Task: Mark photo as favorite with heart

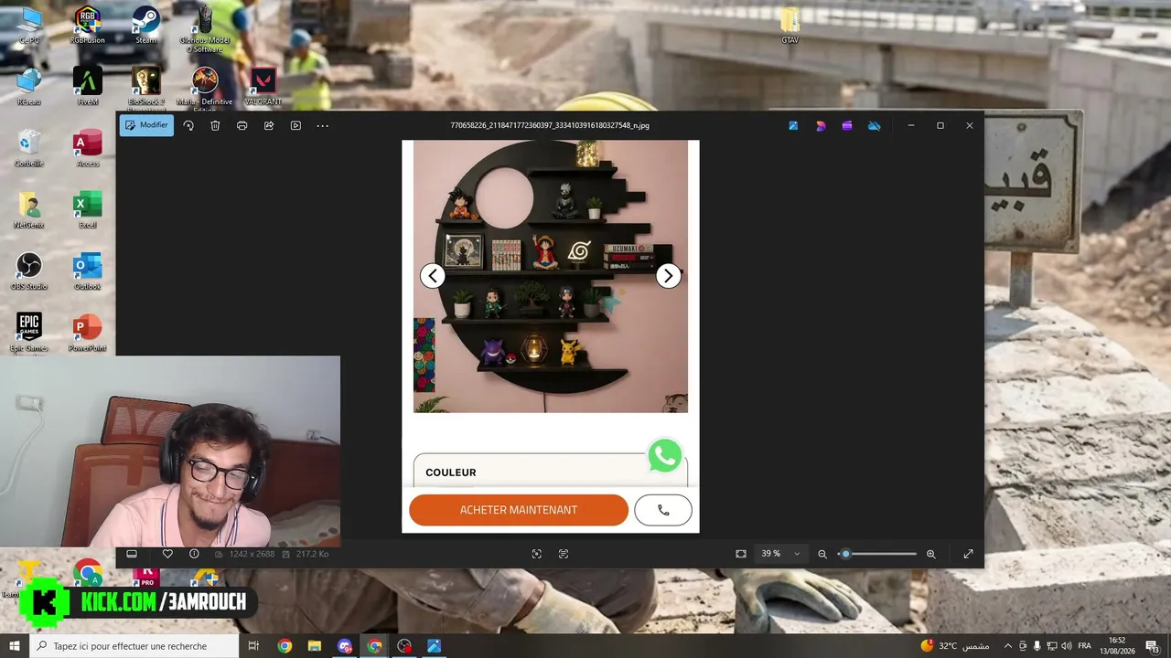Action: [x=167, y=554]
